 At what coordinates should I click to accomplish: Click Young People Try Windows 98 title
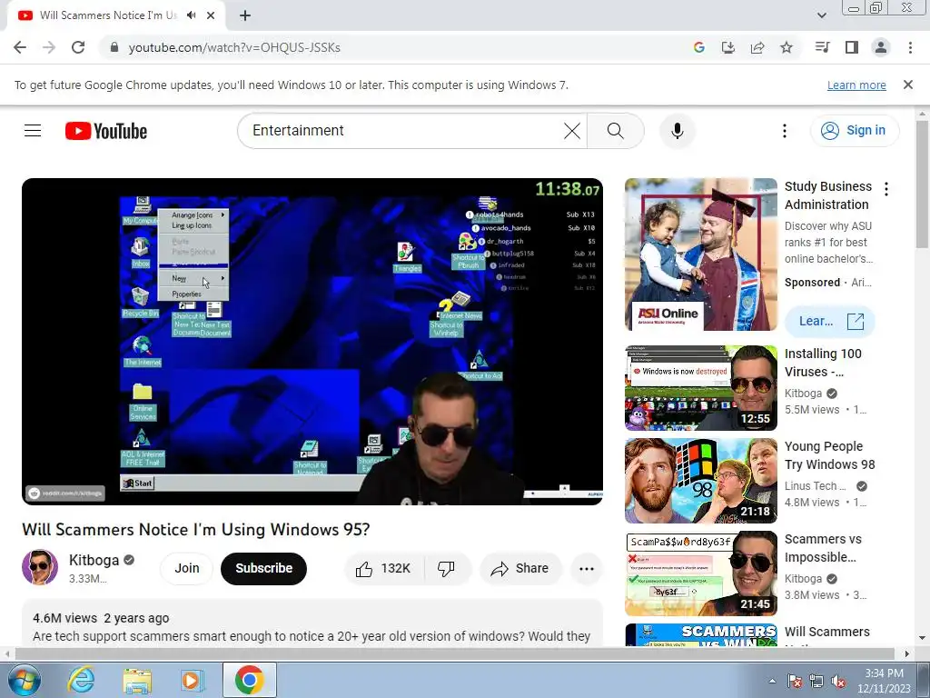pyautogui.click(x=830, y=455)
